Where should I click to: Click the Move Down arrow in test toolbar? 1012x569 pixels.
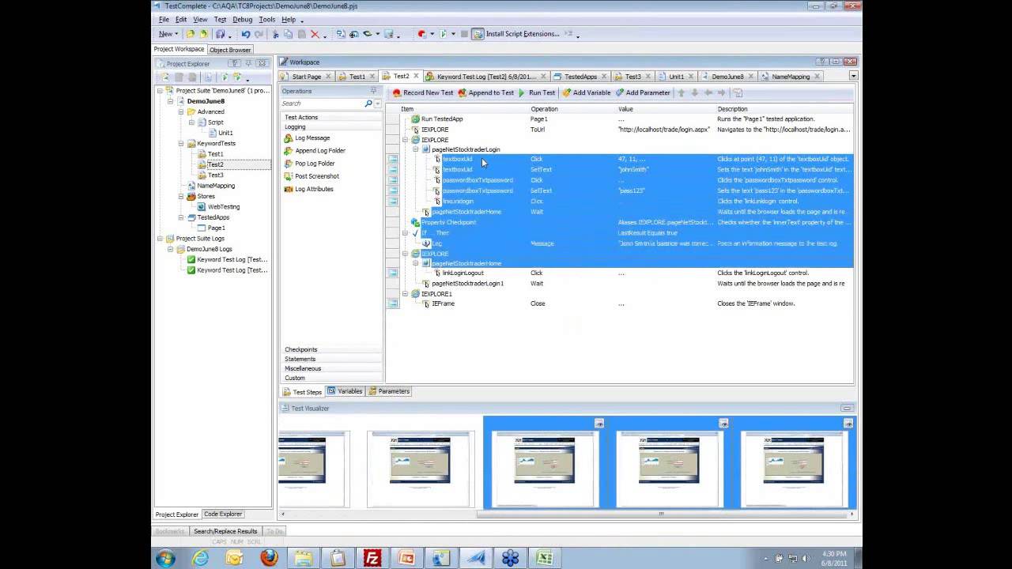click(x=695, y=92)
